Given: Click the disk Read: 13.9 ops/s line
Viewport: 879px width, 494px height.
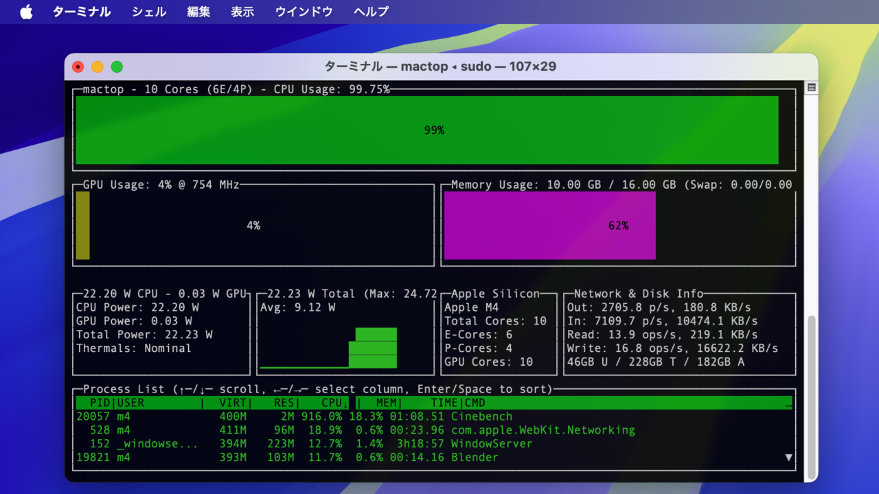Looking at the screenshot, I should coord(663,335).
